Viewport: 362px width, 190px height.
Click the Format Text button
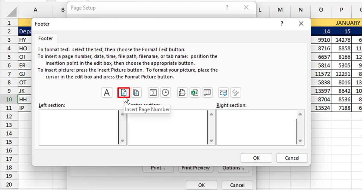(x=107, y=93)
